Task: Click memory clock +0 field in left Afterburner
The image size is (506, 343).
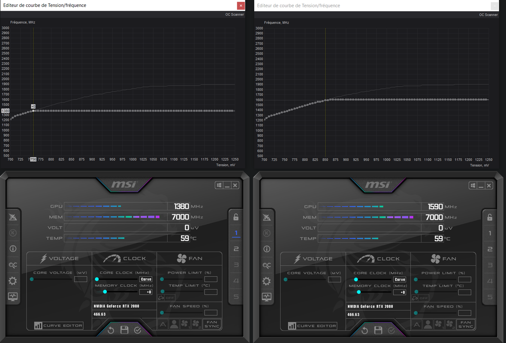Action: click(x=146, y=292)
